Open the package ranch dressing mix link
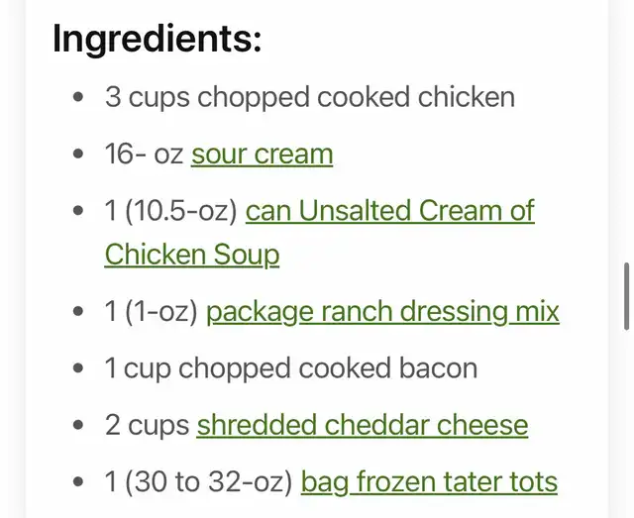The width and height of the screenshot is (634, 518). coord(382,312)
